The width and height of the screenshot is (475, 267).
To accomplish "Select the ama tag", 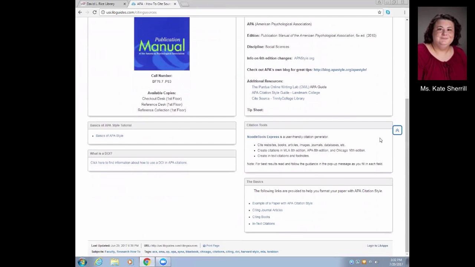I will pos(161,252).
